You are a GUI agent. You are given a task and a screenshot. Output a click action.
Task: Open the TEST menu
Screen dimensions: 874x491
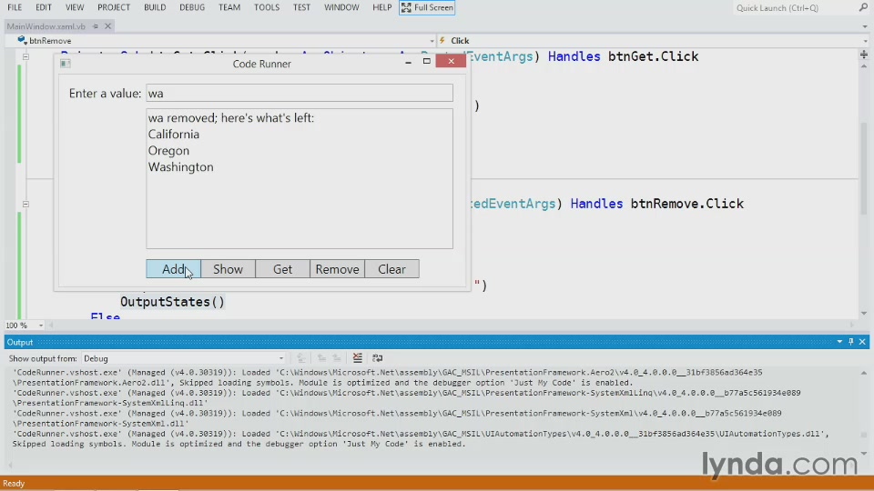pos(301,7)
